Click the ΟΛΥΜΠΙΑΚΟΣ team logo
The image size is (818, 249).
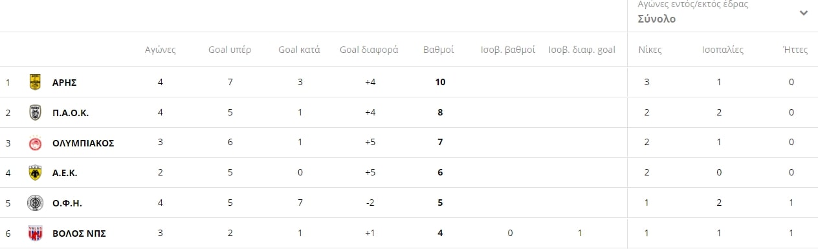pos(35,143)
